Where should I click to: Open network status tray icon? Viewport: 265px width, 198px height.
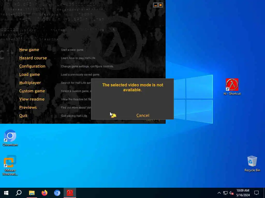(225, 193)
